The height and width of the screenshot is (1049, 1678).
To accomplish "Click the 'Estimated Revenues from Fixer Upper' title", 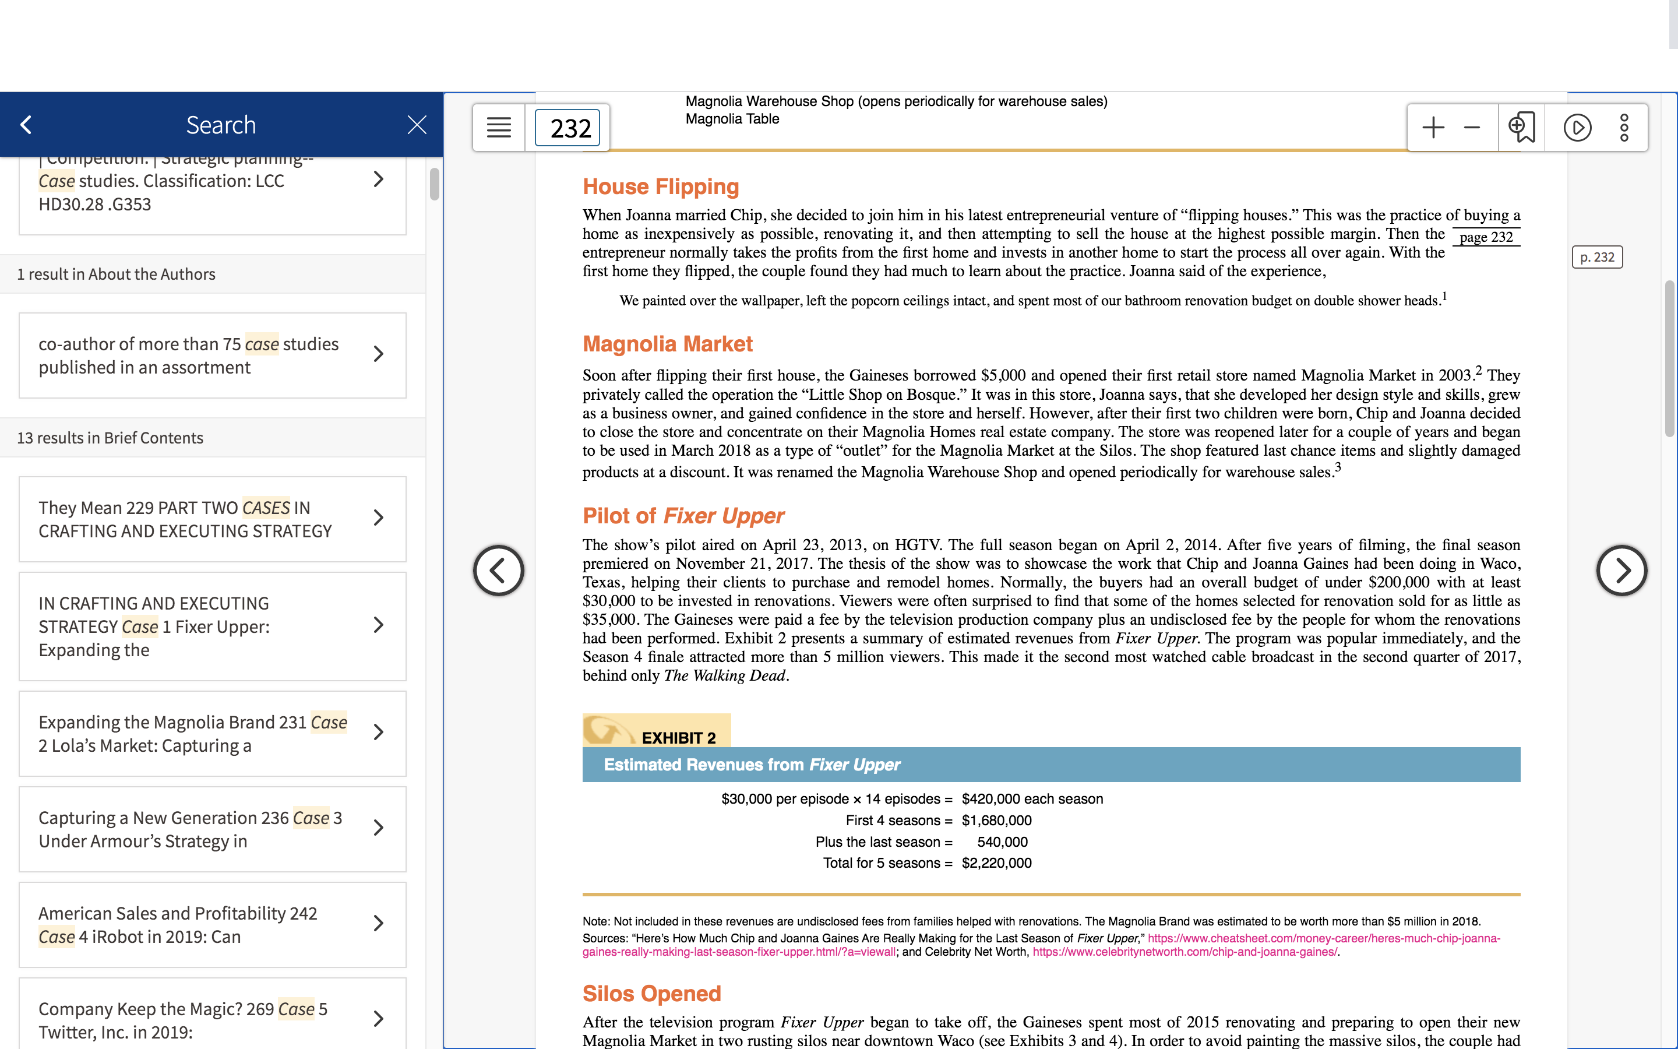I will click(x=752, y=765).
